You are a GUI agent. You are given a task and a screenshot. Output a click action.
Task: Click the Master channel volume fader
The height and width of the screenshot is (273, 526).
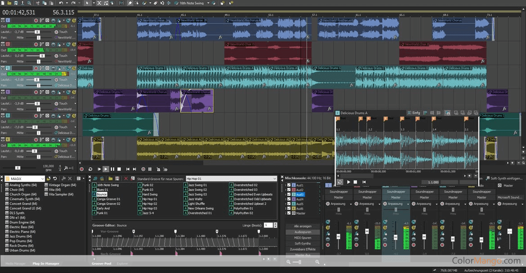click(x=510, y=231)
